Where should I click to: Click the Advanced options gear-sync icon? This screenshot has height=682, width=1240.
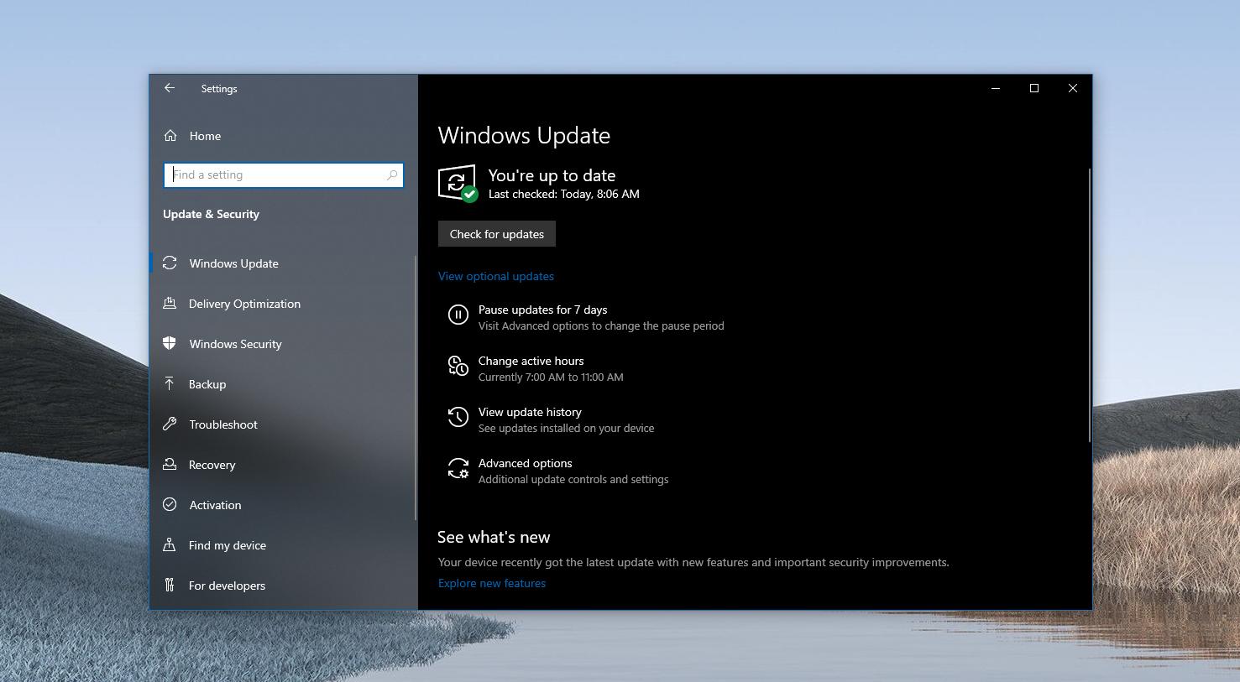[x=458, y=468]
